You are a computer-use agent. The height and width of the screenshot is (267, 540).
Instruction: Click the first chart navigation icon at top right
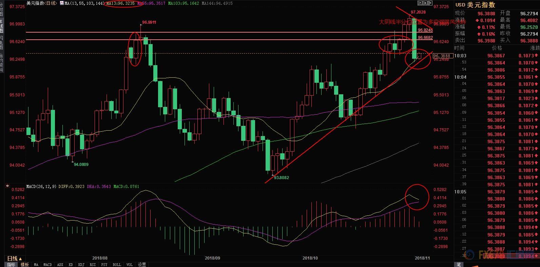click(x=420, y=3)
